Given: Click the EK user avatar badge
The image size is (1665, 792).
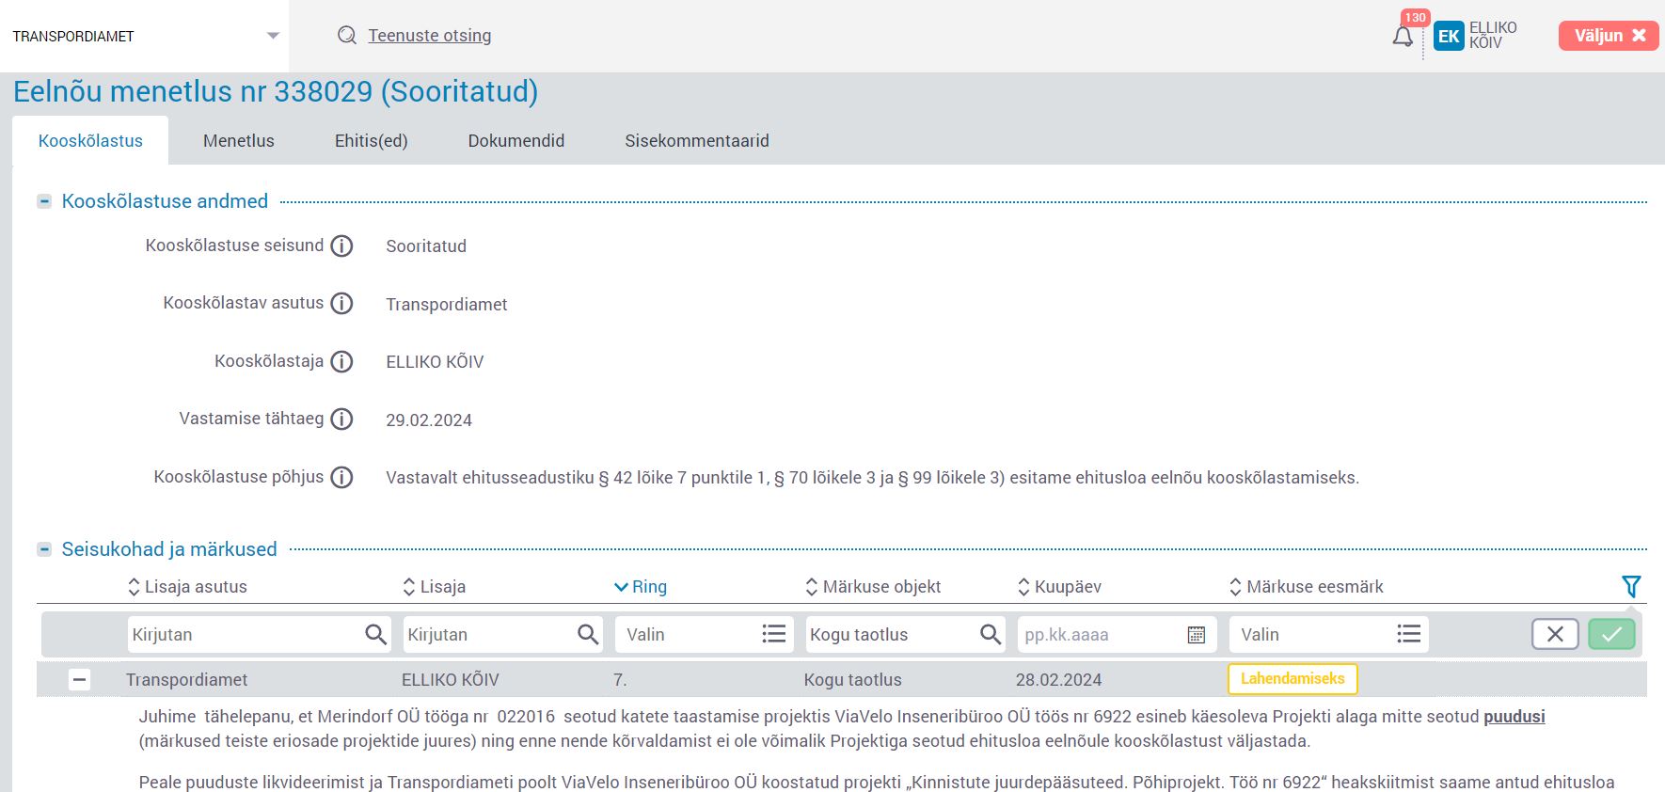Looking at the screenshot, I should coord(1449,36).
